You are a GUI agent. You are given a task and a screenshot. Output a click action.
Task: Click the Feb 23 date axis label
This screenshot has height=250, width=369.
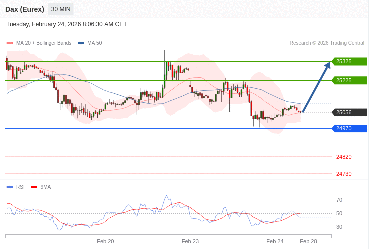(x=190, y=241)
